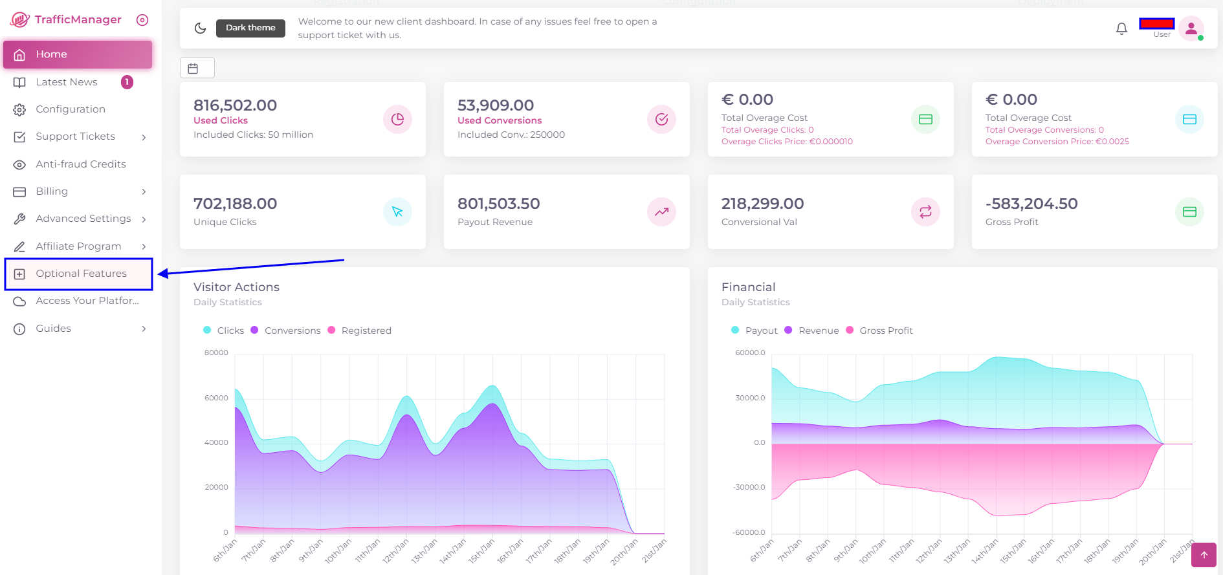The width and height of the screenshot is (1223, 575).
Task: Switch on the Dark theme
Action: coord(250,28)
